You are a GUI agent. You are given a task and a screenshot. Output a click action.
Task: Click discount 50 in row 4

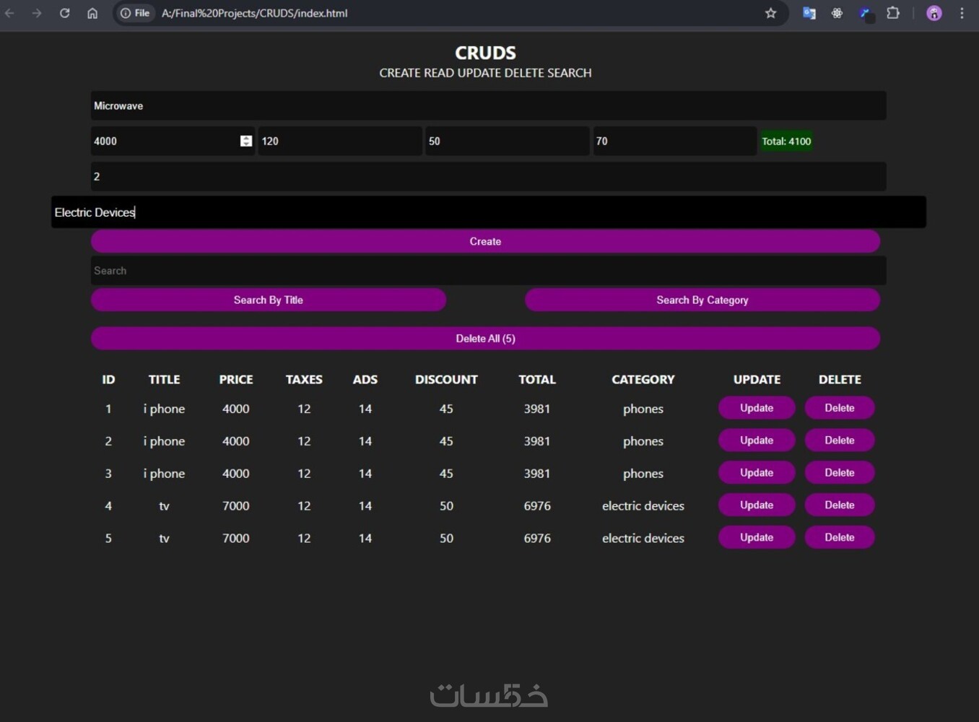point(446,506)
